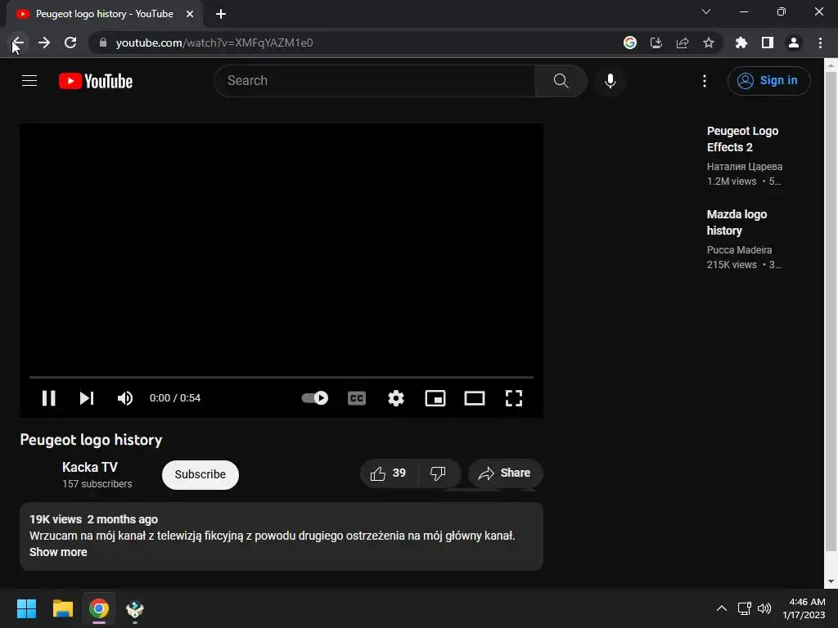838x628 pixels.
Task: Install YouTube app icon in address bar
Action: [x=656, y=43]
